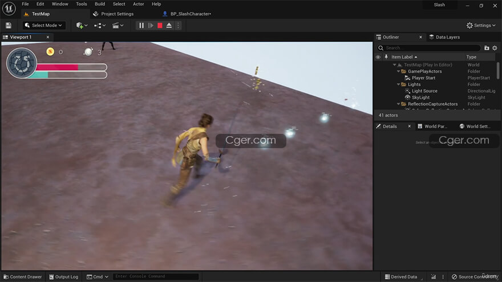Select the SkyLight actor
Screen dimensions: 502x282
(x=420, y=97)
